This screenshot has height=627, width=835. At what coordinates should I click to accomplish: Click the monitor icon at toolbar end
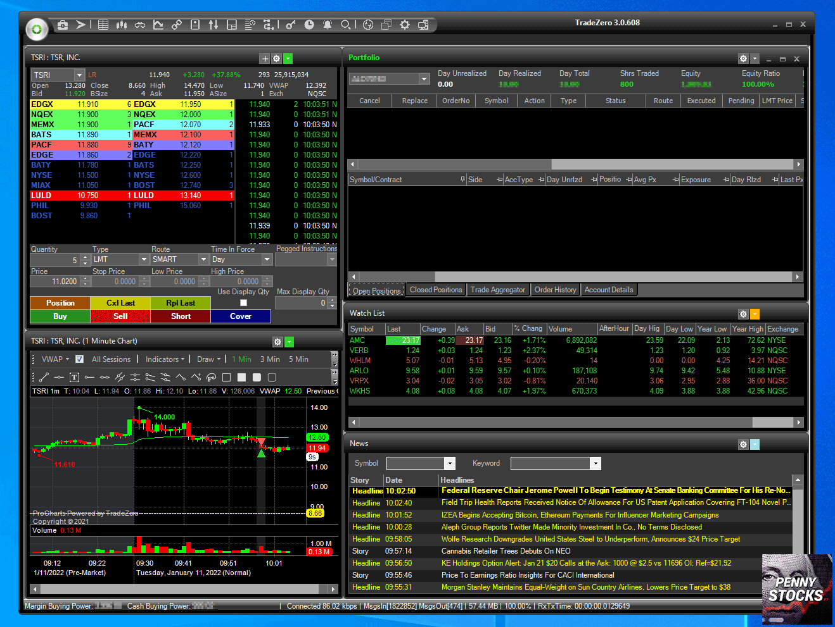point(423,25)
